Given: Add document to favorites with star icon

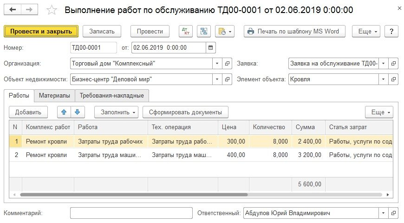Looking at the screenshot, I should [52, 10].
